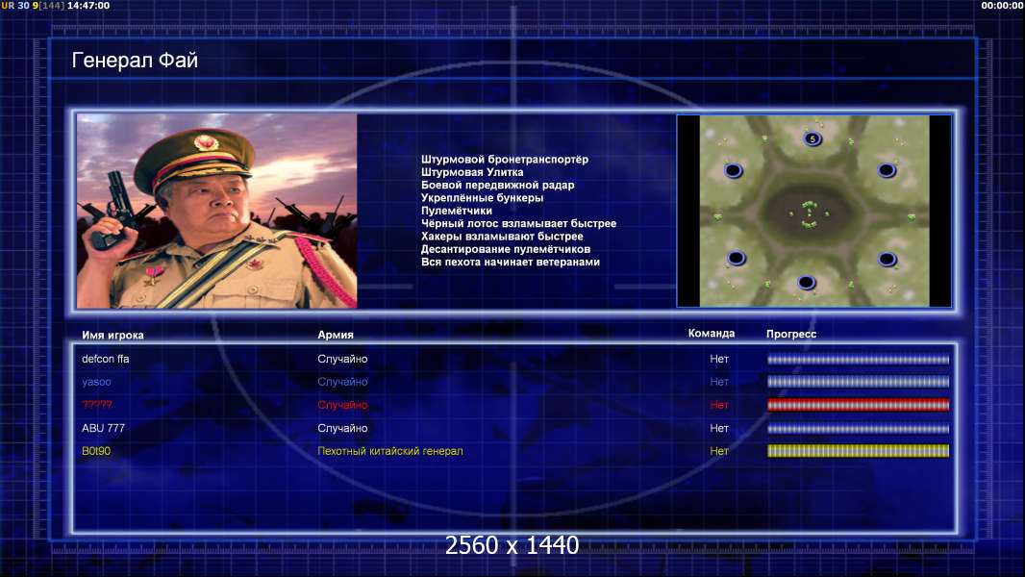Click the 'Прогресс' column header
1025x577 pixels.
pos(791,334)
